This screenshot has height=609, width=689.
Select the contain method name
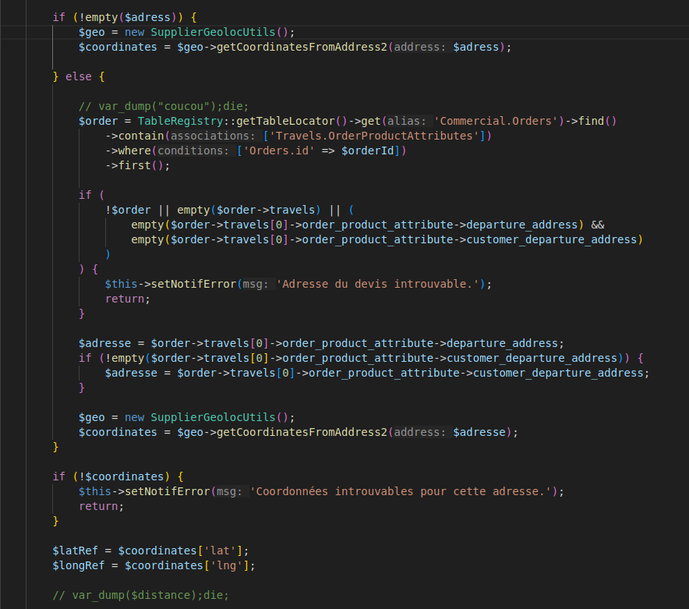point(141,136)
